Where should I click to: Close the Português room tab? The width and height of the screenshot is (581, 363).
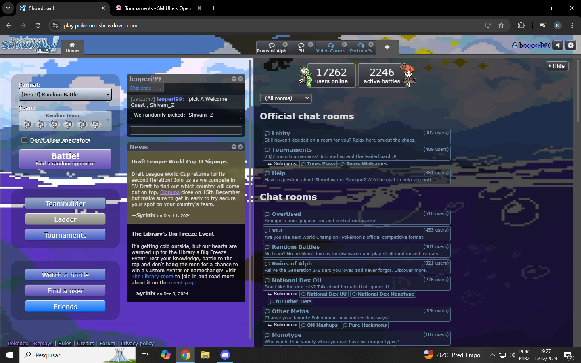pos(371,44)
